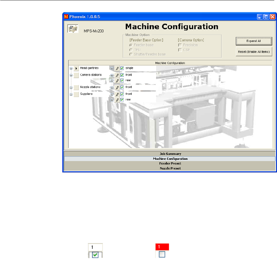Image resolution: width=277 pixels, height=259 pixels.
Task: Expand the Camera stations front sub-item
Action: tap(112, 75)
